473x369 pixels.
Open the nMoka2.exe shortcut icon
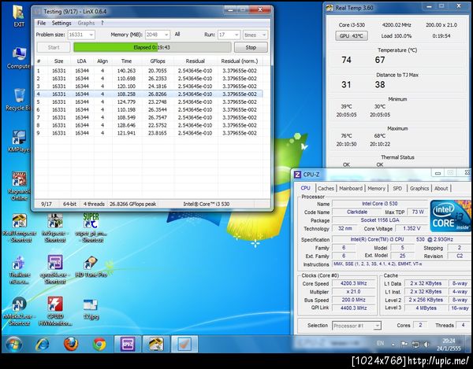pos(19,312)
